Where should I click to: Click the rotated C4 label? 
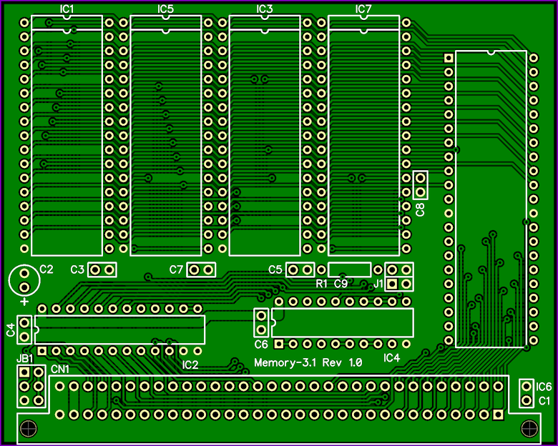11,329
